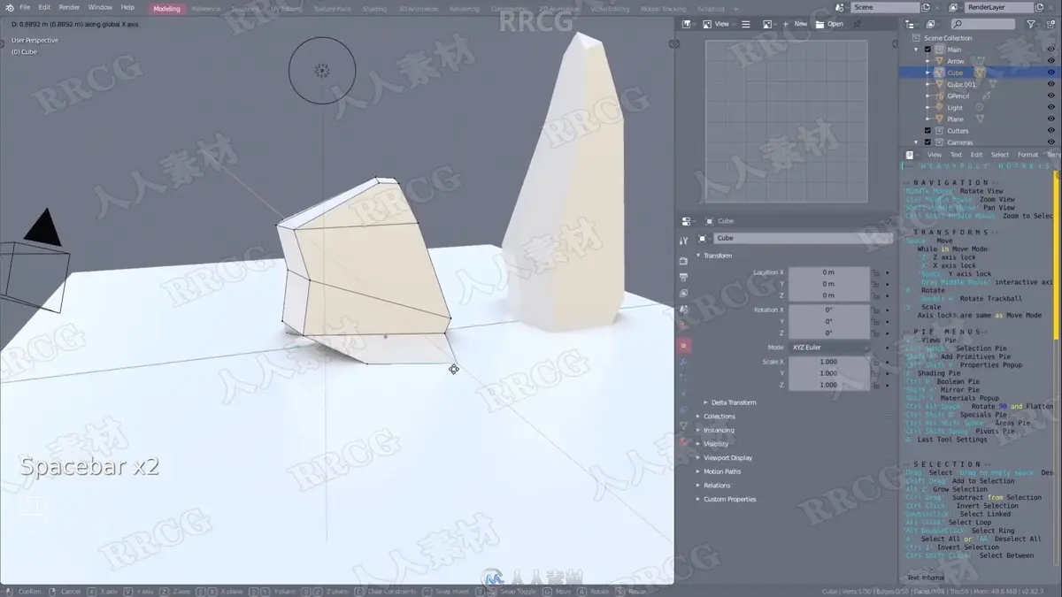Open the Output properties tab
Viewport: 1062px width, 597px height.
click(683, 277)
